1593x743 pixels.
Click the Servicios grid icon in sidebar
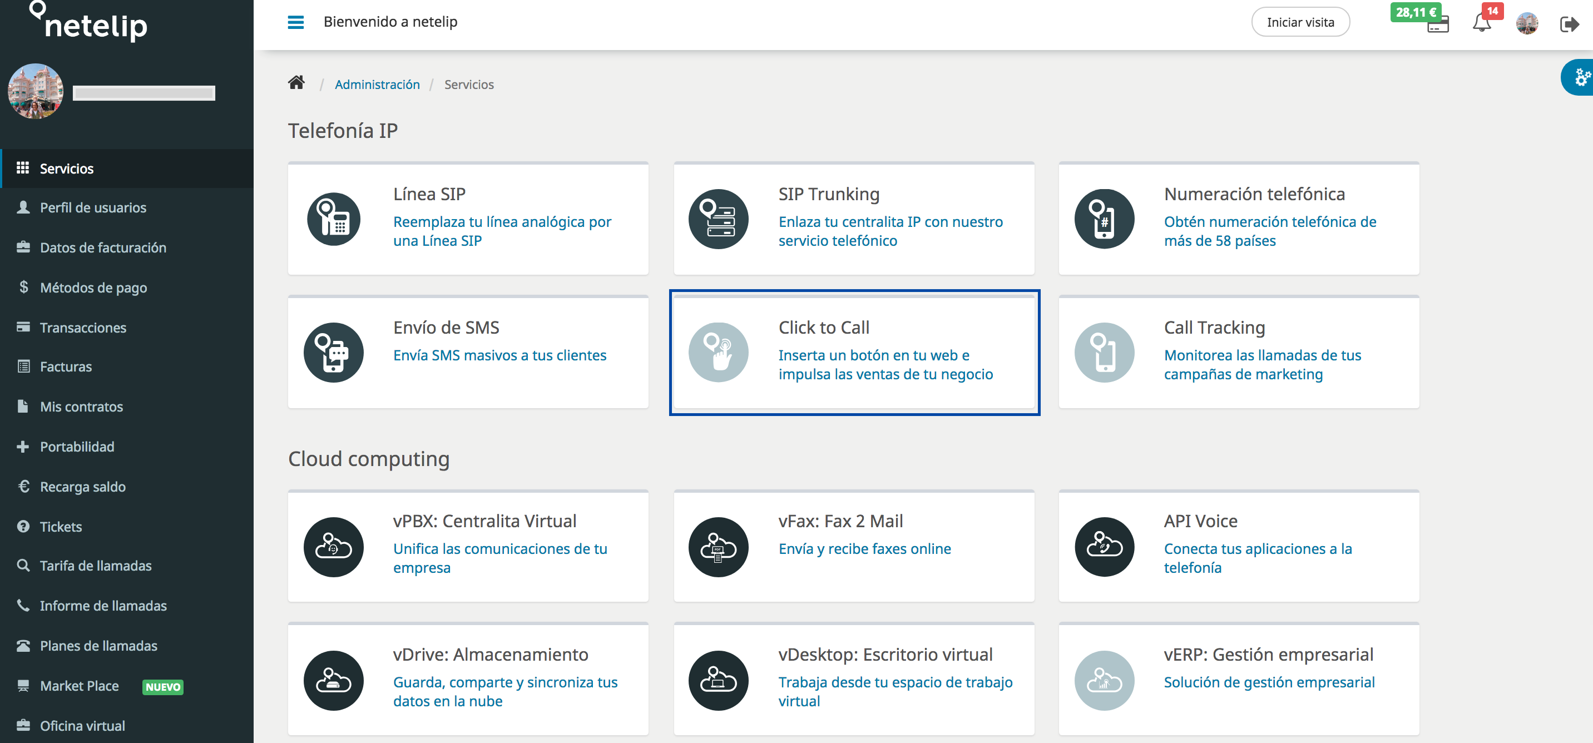(23, 167)
